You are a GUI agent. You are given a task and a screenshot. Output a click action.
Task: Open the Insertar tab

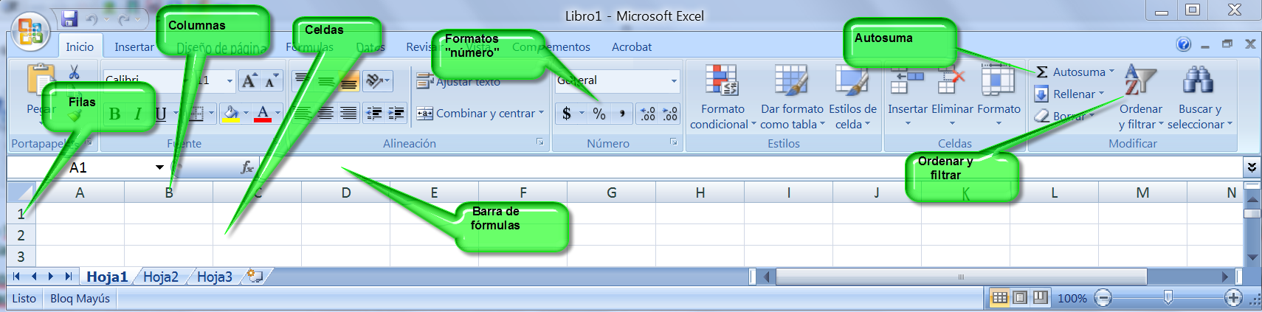(134, 46)
